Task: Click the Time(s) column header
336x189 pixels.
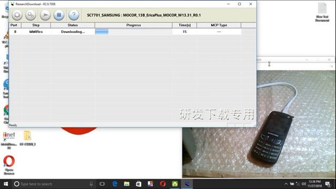Action: click(184, 25)
